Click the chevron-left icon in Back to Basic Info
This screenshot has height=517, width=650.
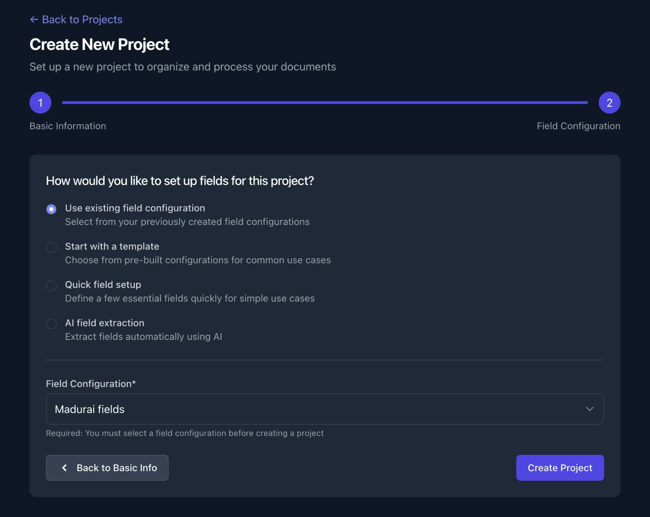pos(64,468)
